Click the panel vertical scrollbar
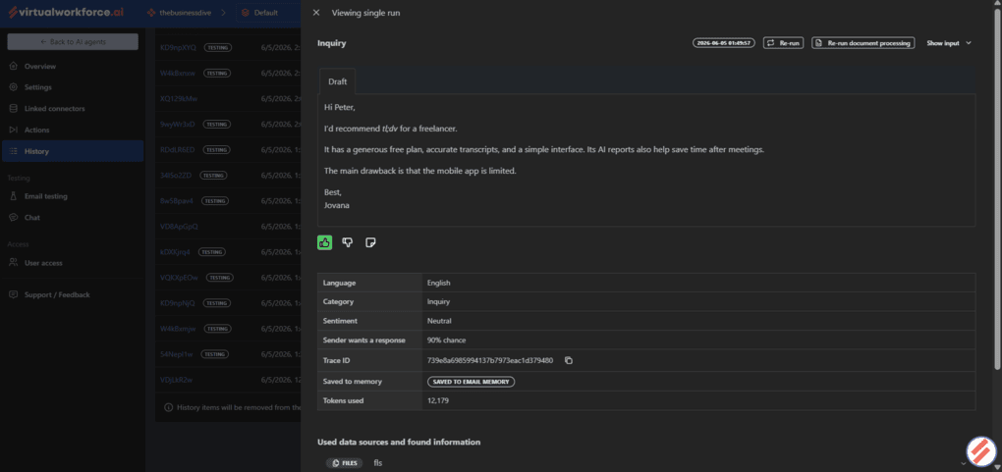Viewport: 1002px width, 472px height. coord(997,191)
